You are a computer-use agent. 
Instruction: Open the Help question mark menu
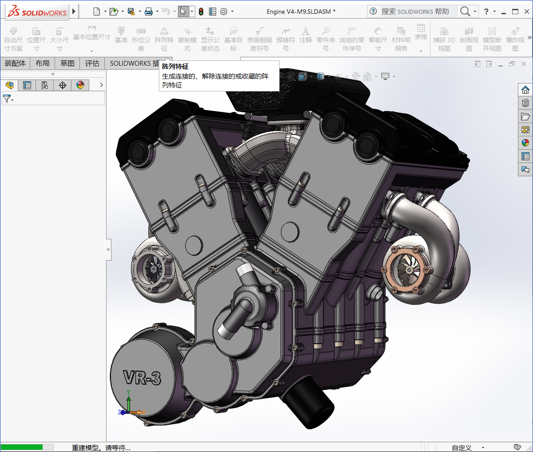pyautogui.click(x=486, y=12)
